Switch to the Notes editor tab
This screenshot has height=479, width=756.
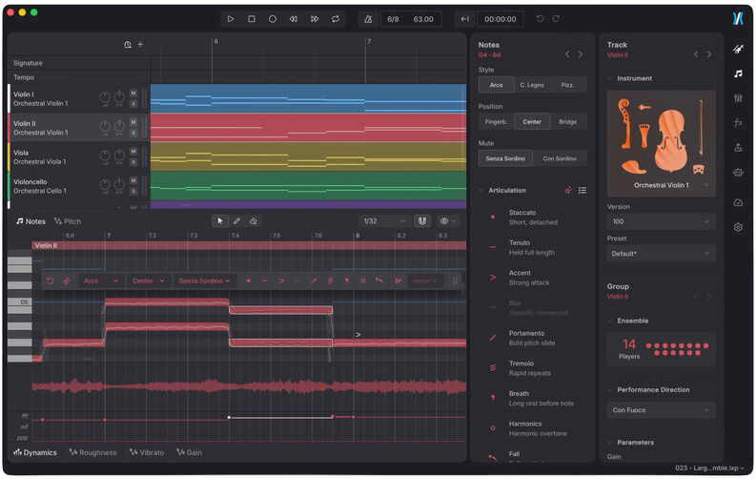pos(31,221)
